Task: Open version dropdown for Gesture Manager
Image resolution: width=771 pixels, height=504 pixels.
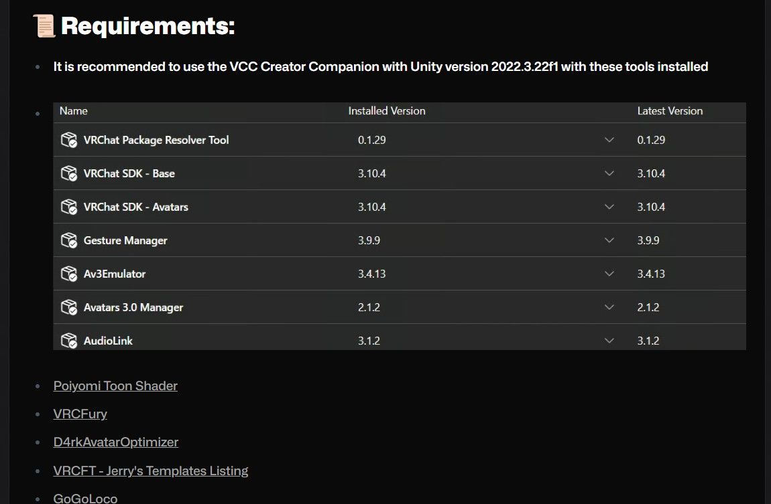Action: coord(609,240)
